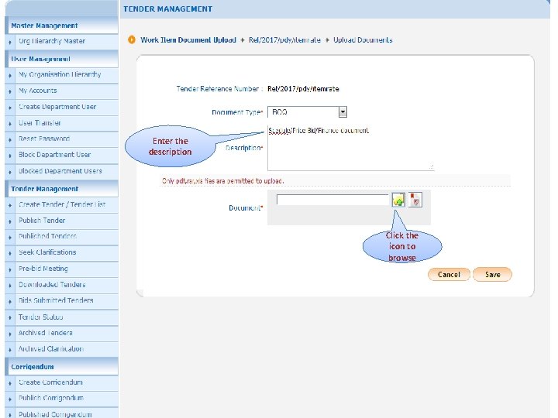Click the orange breadcrumb arrow icon
Screen dimensions: 558x418
click(132, 39)
